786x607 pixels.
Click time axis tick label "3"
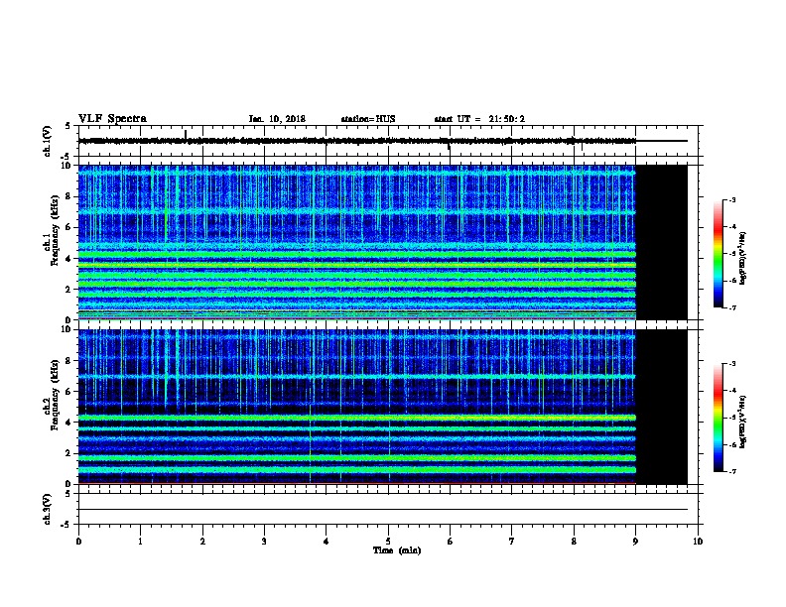tap(264, 542)
